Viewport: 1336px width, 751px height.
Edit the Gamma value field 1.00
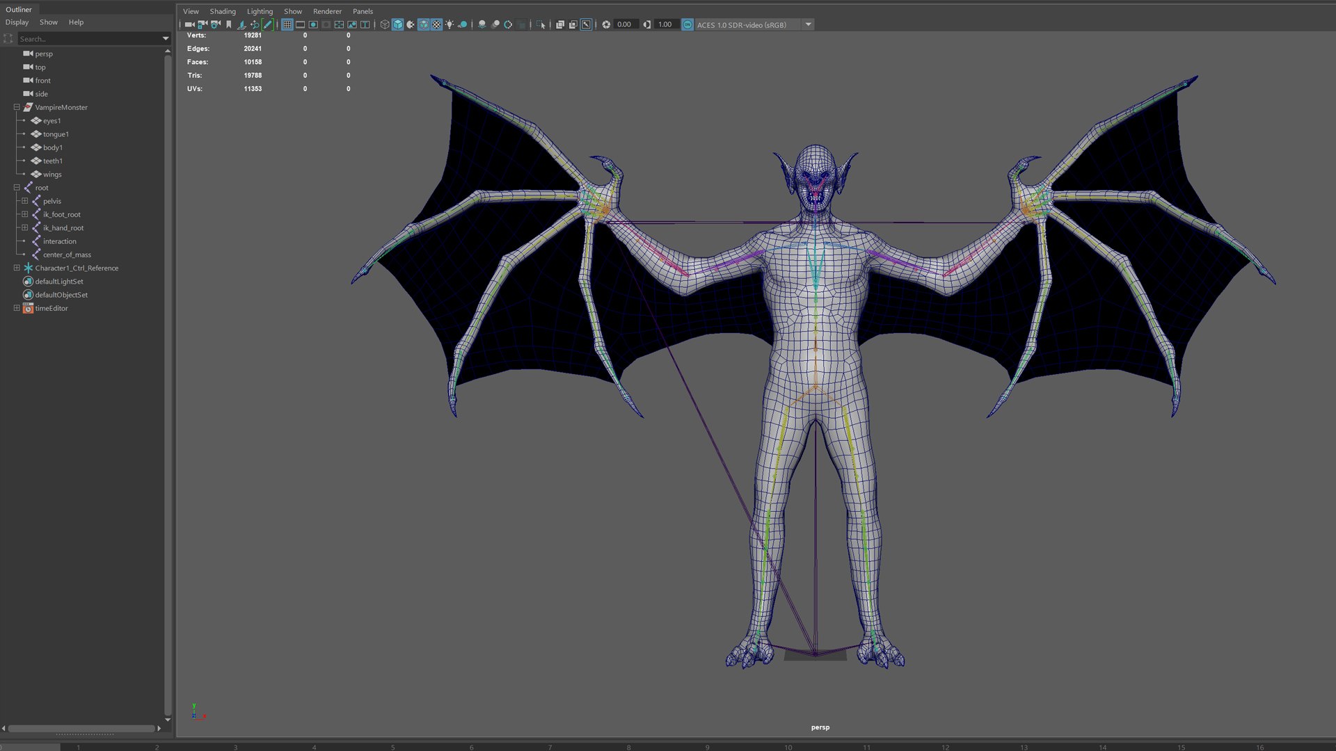coord(667,24)
